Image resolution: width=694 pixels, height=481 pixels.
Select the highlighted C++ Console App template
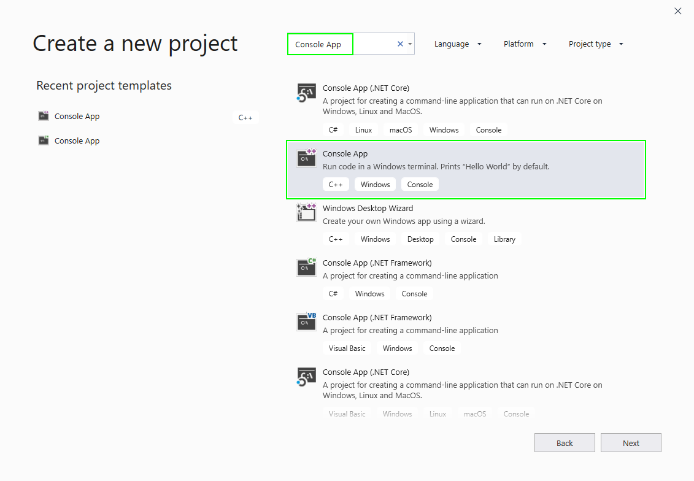465,169
